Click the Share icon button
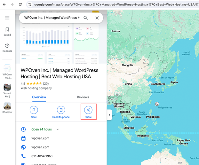The image size is (199, 165). tap(88, 110)
